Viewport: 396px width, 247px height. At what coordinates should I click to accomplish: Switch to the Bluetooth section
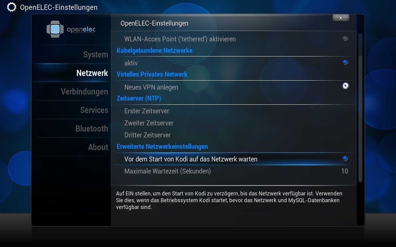[92, 129]
